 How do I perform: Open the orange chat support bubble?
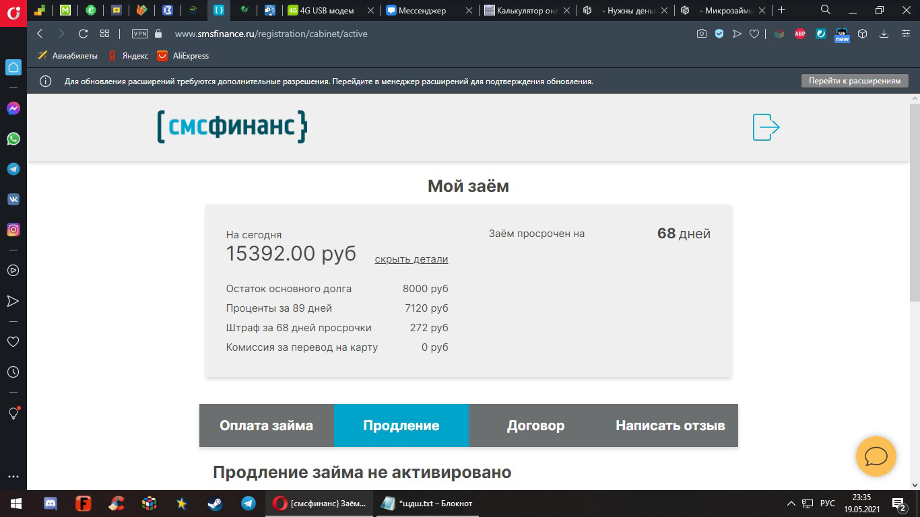tap(876, 456)
